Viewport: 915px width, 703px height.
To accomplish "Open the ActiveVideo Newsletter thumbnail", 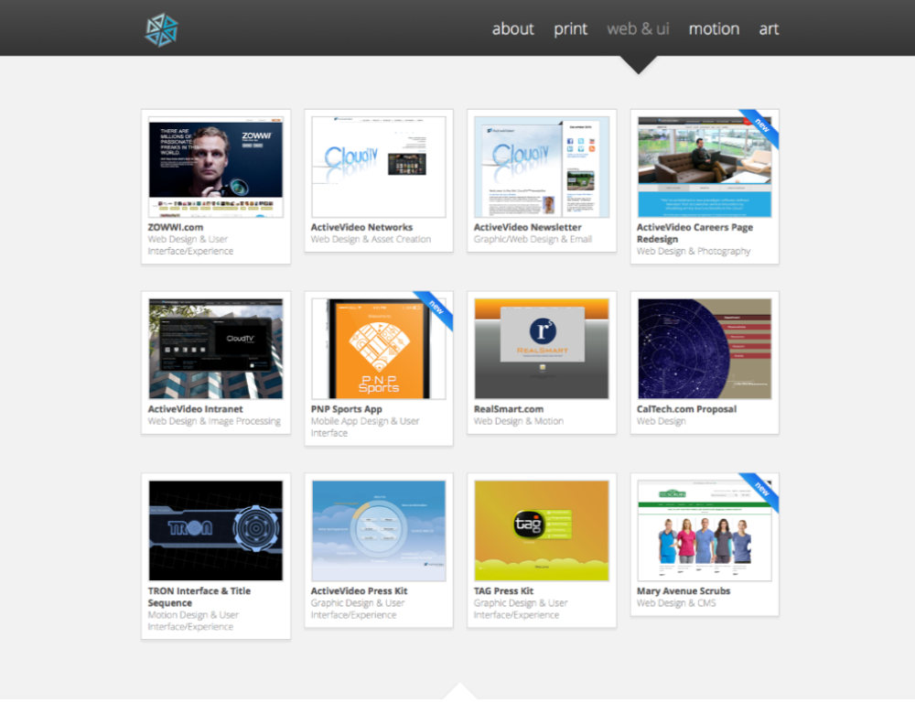I will [x=542, y=167].
